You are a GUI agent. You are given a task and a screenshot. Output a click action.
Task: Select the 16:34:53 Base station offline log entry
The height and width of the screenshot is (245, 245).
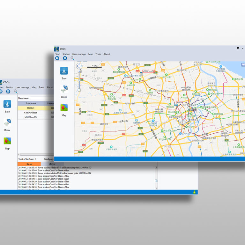tap(44, 176)
